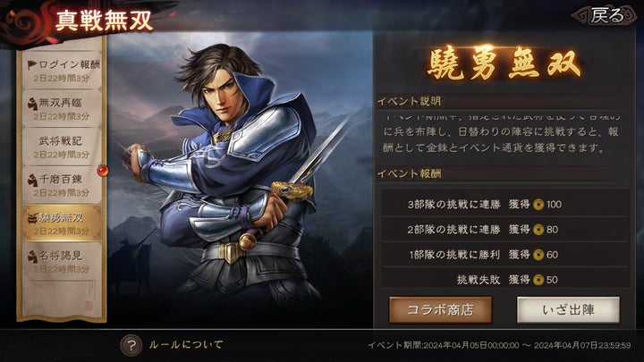Image resolution: width=644 pixels, height=362 pixels.
Task: Click the warrior icon beside 無双再臨
Action: pyautogui.click(x=32, y=104)
